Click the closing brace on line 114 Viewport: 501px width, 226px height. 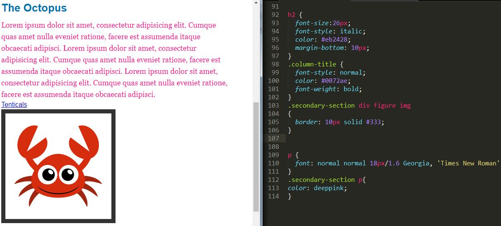click(290, 196)
